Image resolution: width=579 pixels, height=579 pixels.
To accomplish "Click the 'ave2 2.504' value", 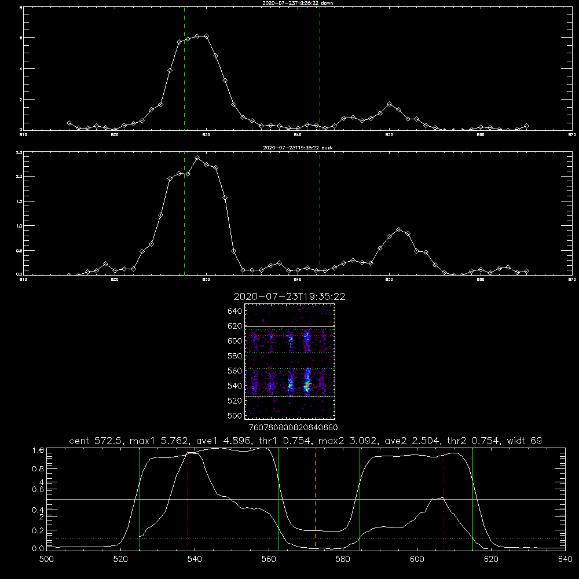I will [412, 441].
